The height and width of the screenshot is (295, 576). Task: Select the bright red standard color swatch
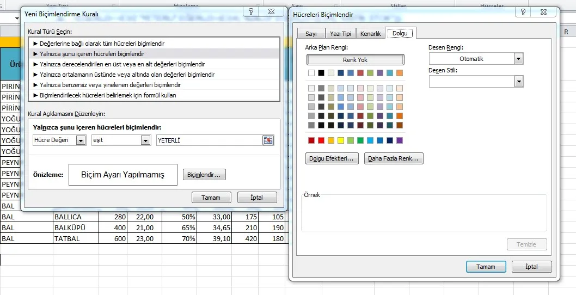321,140
